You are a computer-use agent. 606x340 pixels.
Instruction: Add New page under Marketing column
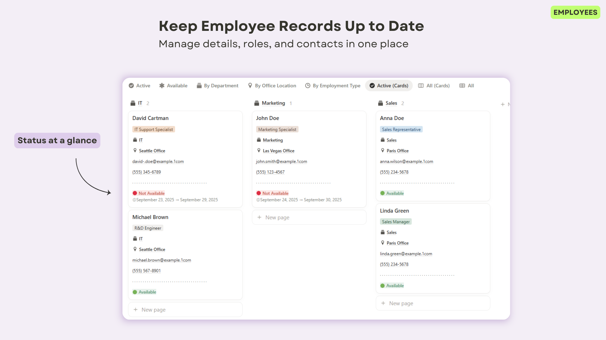pyautogui.click(x=277, y=218)
